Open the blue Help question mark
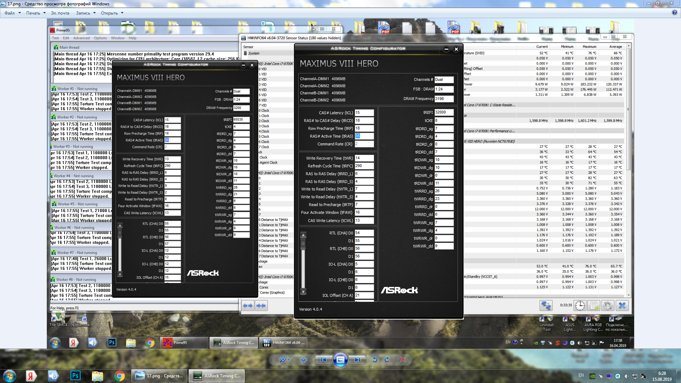This screenshot has height=383, width=681. [674, 12]
